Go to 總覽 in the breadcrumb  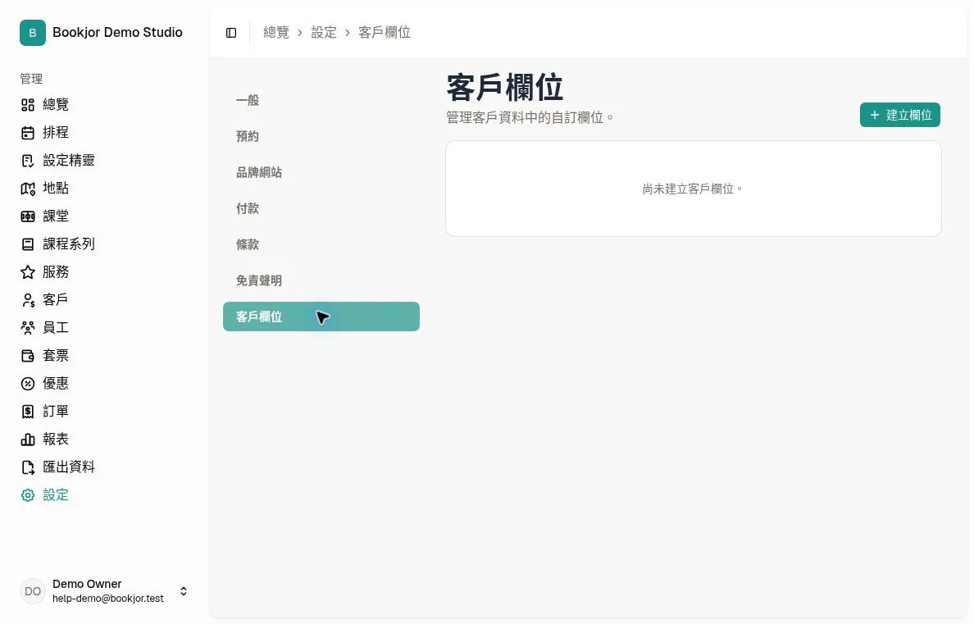click(276, 32)
